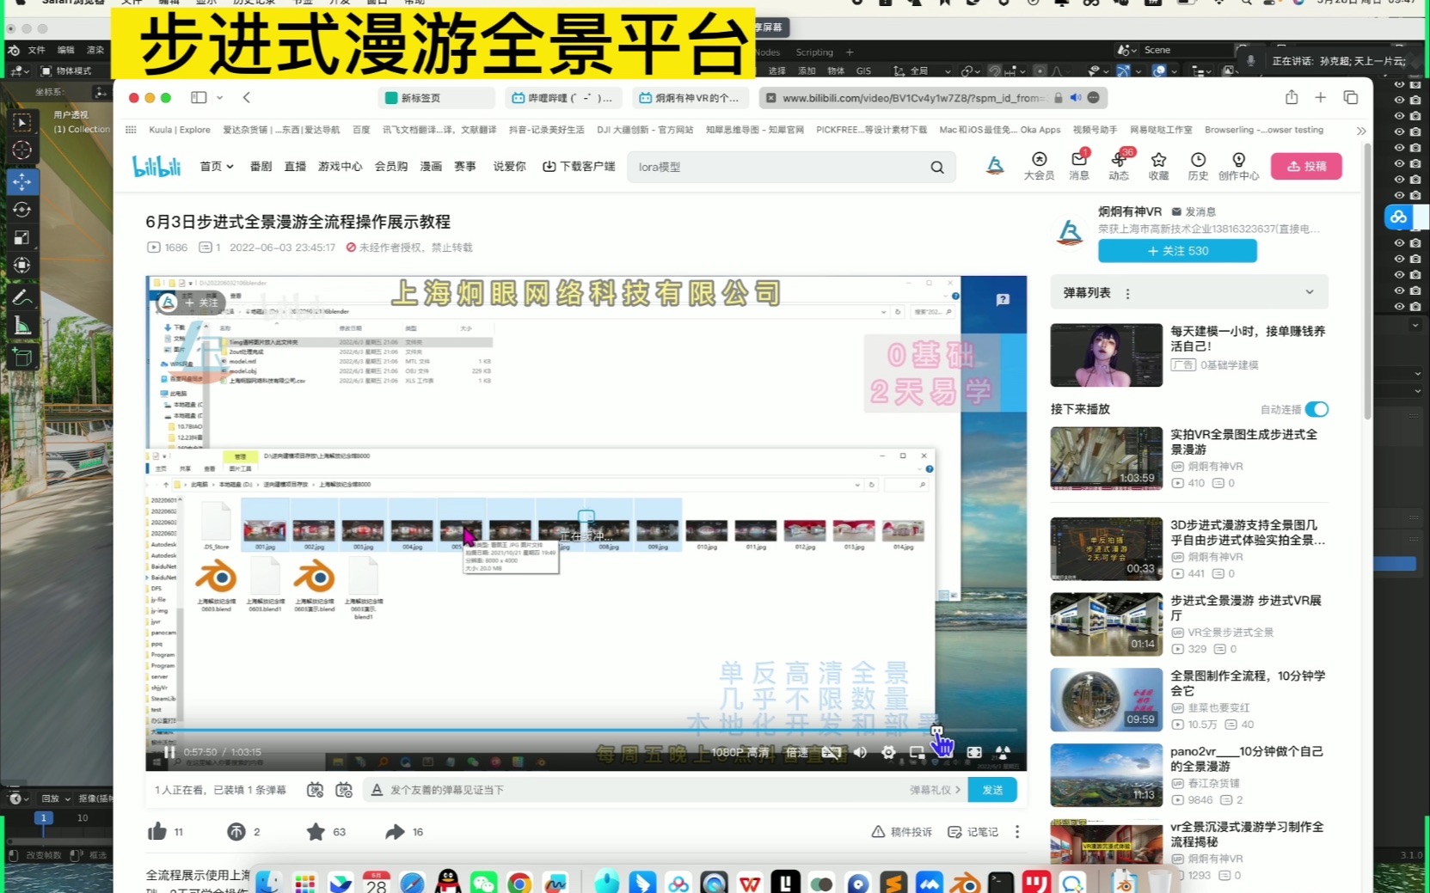
Task: Open Blender's 编辑 menu
Action: point(66,50)
